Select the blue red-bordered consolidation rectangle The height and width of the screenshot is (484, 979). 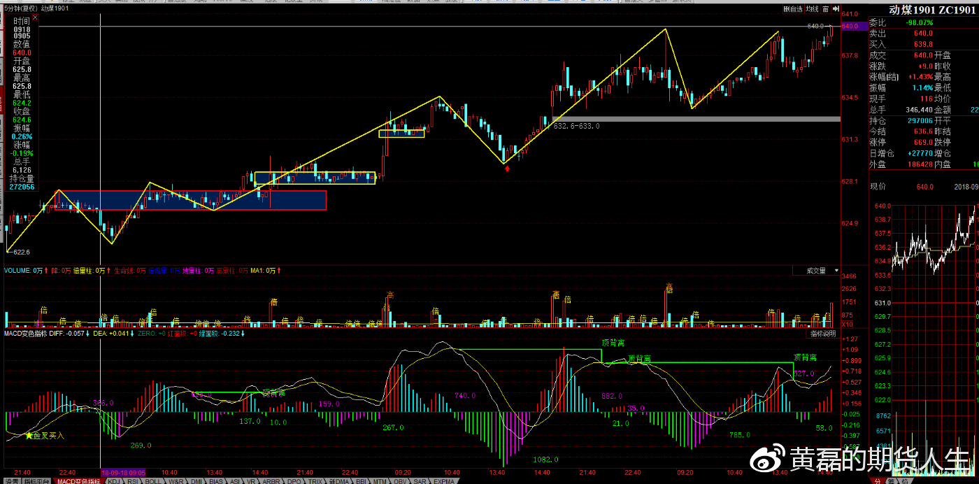tap(189, 200)
